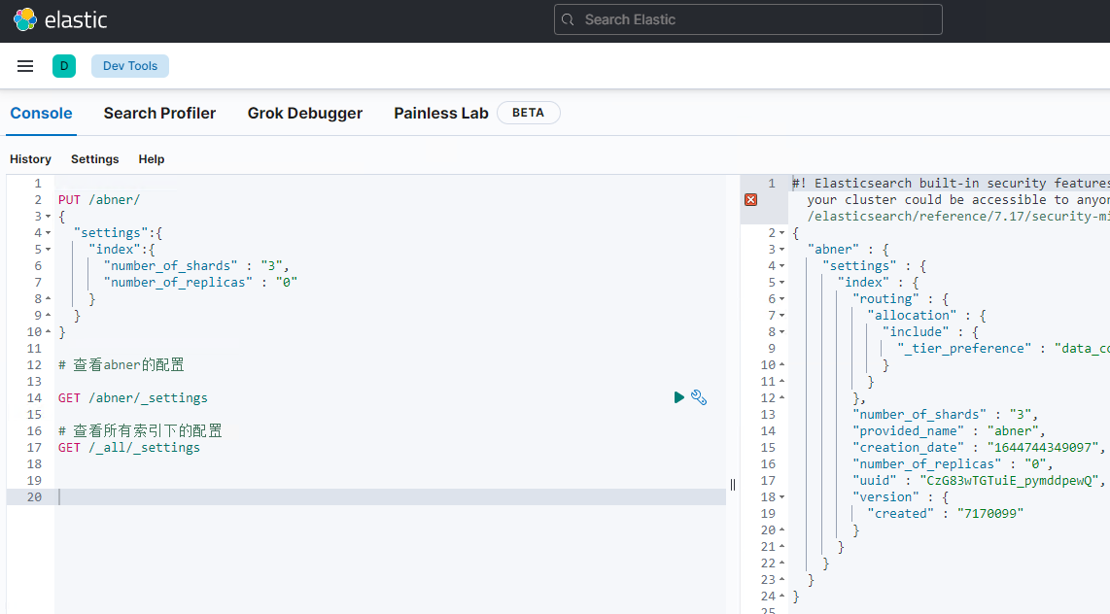Image resolution: width=1110 pixels, height=614 pixels.
Task: Click the BETA badge
Action: pyautogui.click(x=528, y=113)
